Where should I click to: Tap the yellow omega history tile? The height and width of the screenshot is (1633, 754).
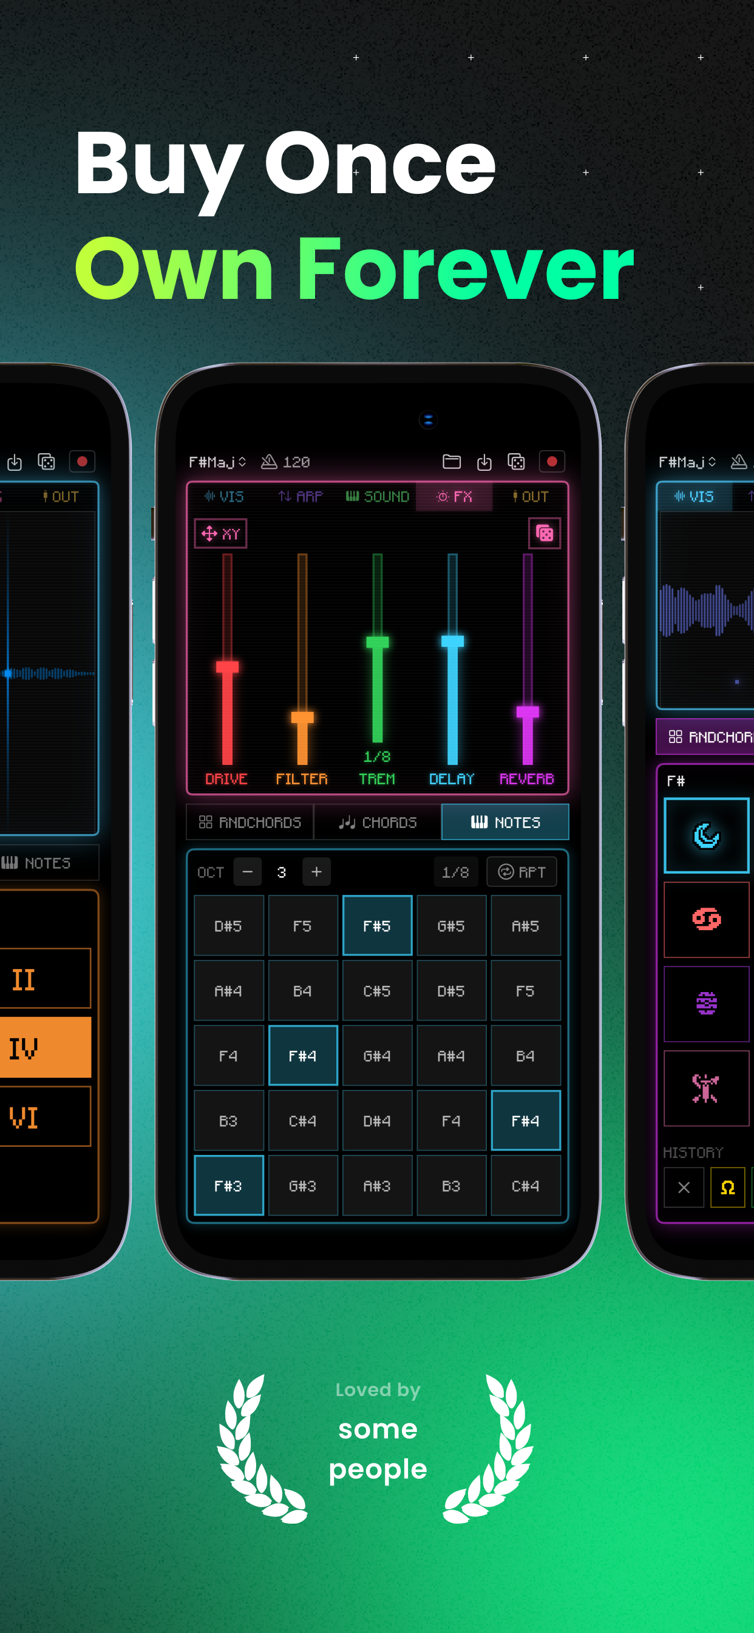(x=728, y=1187)
